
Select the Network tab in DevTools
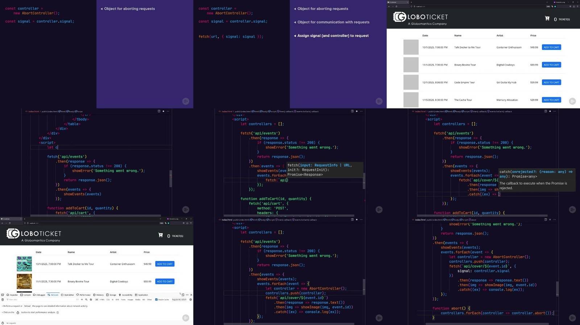[53, 295]
